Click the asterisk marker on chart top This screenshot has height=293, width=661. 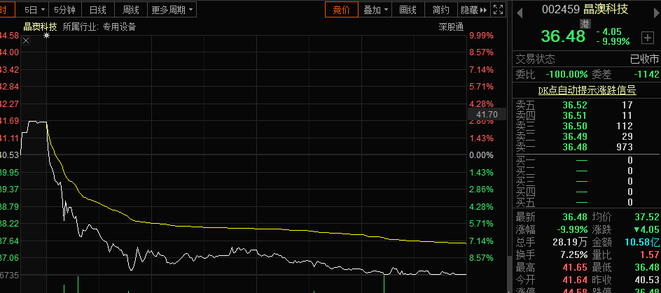[46, 35]
